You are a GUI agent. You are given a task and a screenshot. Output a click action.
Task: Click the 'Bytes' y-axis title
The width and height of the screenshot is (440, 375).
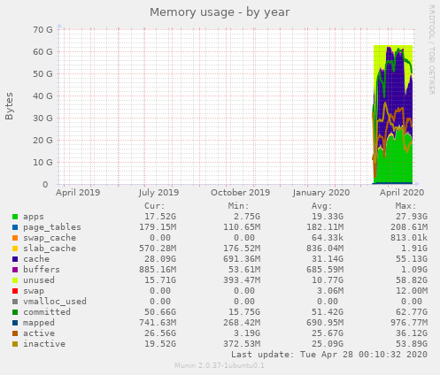coord(9,106)
